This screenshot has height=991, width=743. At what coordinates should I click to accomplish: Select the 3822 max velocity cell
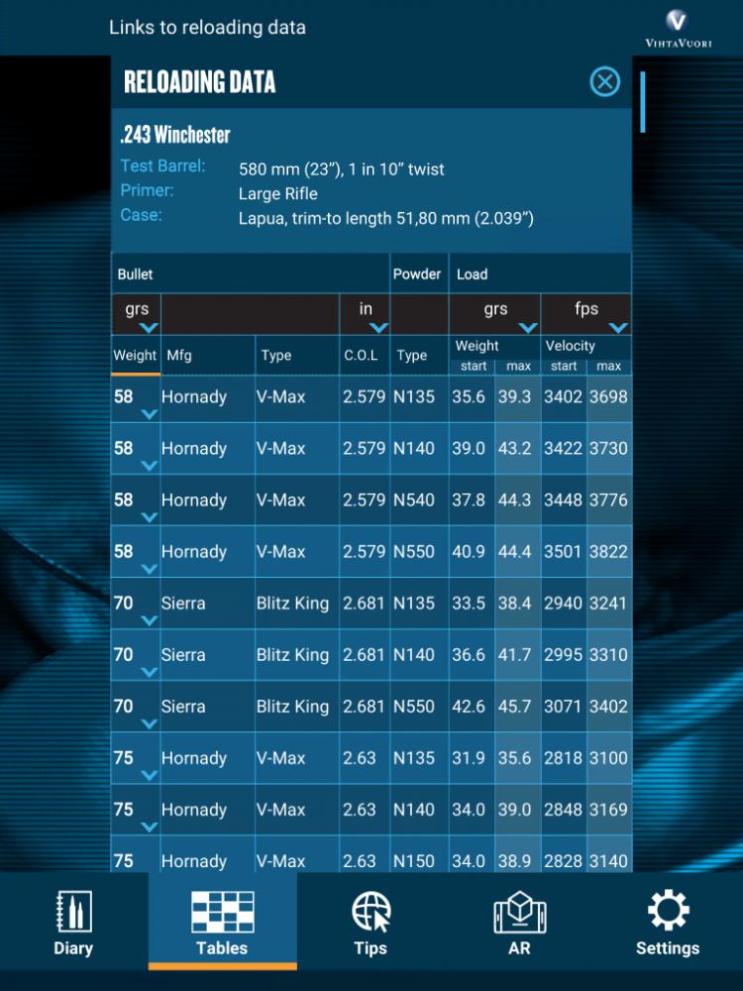(608, 552)
